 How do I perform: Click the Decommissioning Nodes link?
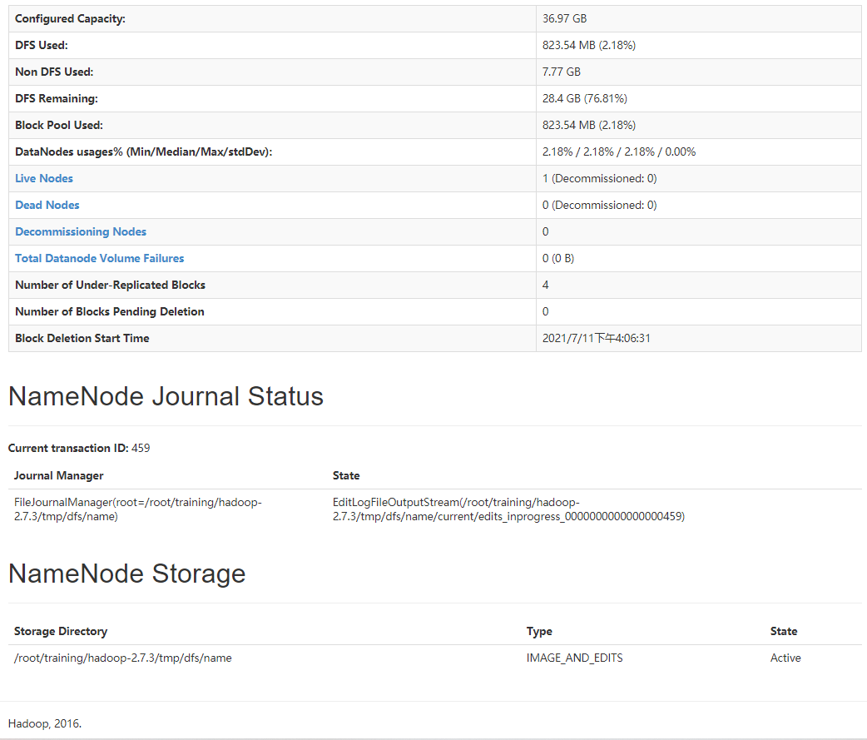(81, 231)
